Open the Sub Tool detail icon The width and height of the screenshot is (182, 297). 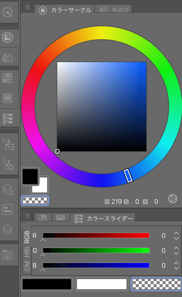(x=8, y=144)
